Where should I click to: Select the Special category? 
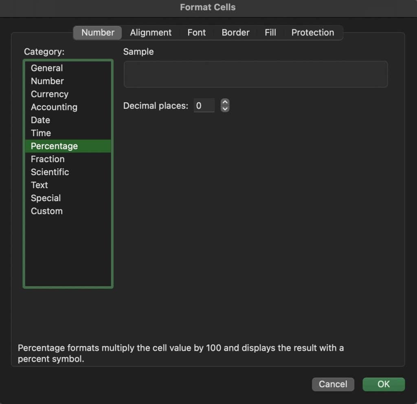(x=46, y=198)
